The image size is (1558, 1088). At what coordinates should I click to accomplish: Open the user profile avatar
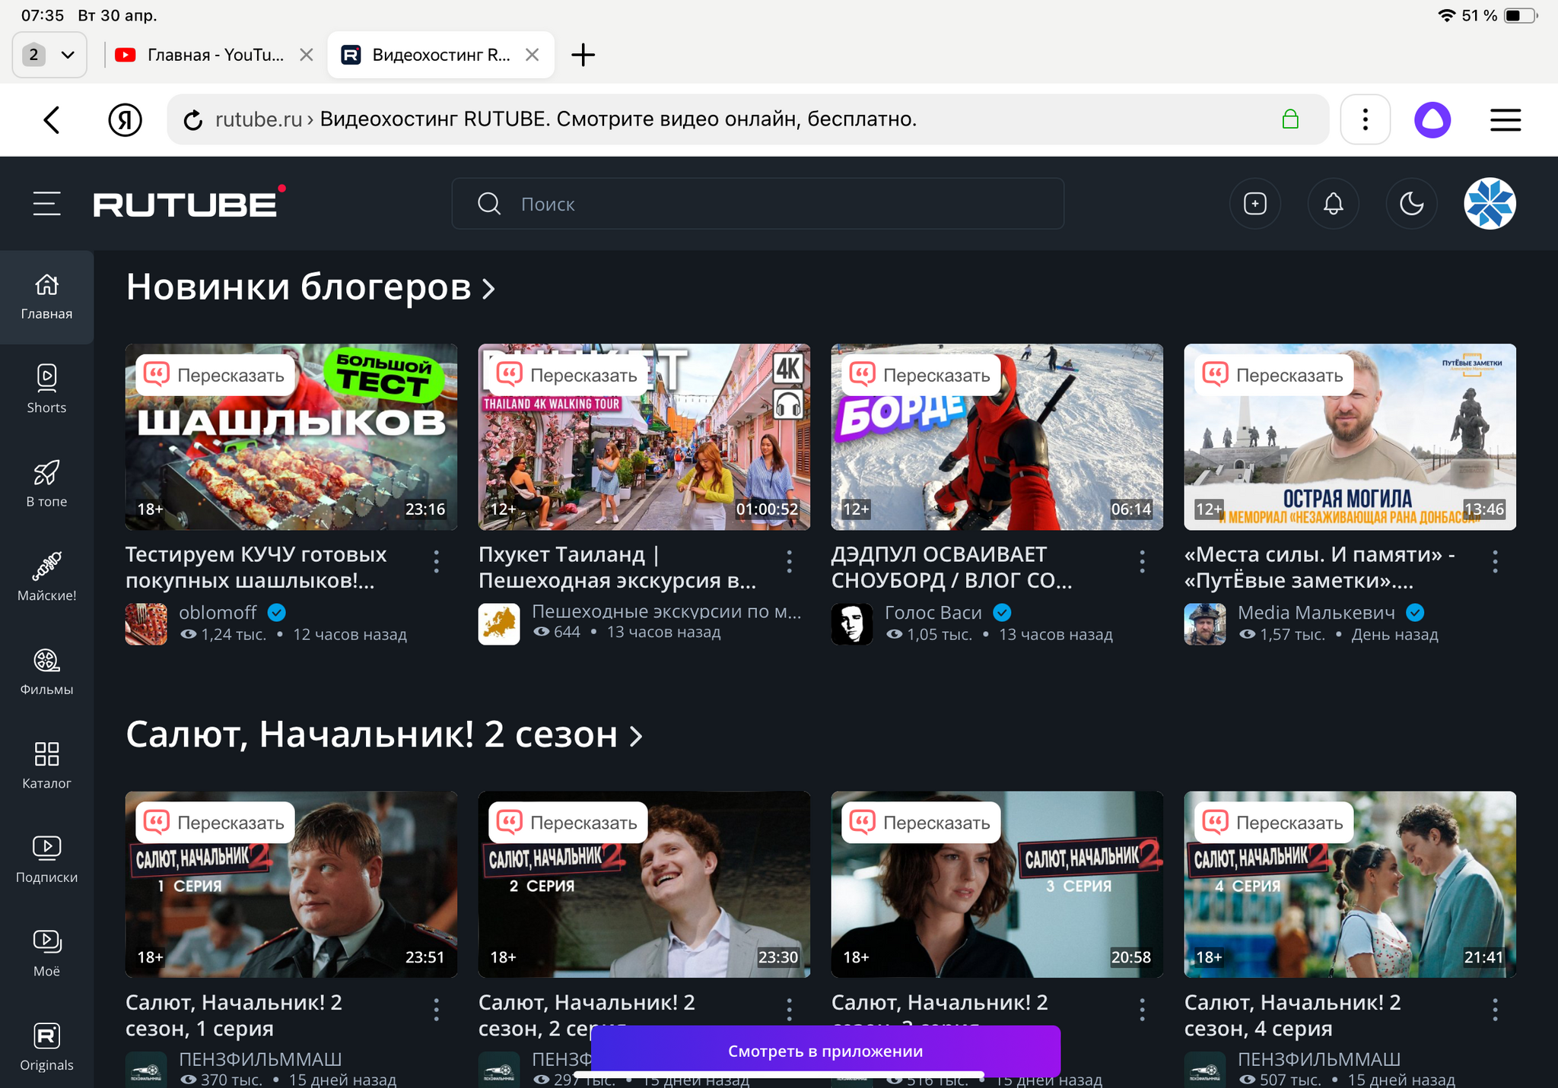(1490, 204)
